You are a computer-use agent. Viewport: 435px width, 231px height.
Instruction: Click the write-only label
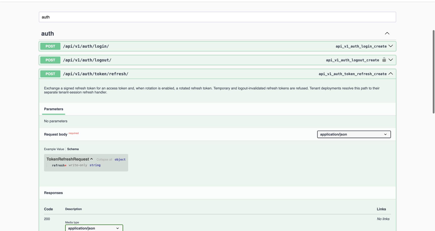tap(78, 165)
